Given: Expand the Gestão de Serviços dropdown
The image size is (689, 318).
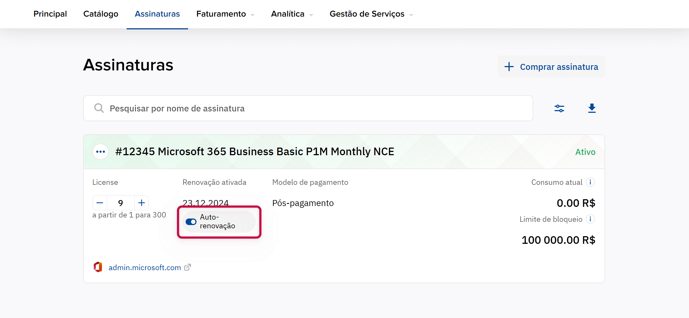Looking at the screenshot, I should [371, 14].
